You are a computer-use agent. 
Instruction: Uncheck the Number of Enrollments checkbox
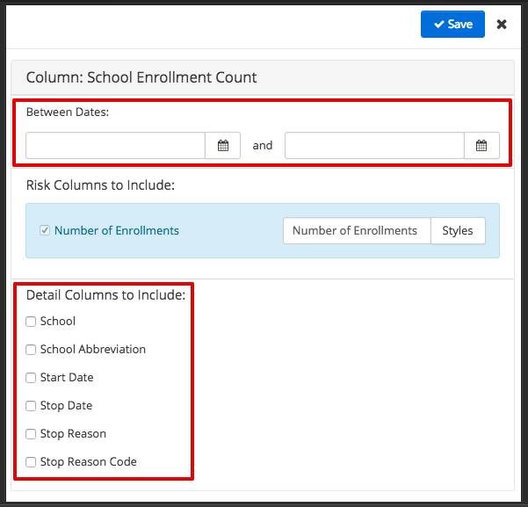[x=45, y=231]
